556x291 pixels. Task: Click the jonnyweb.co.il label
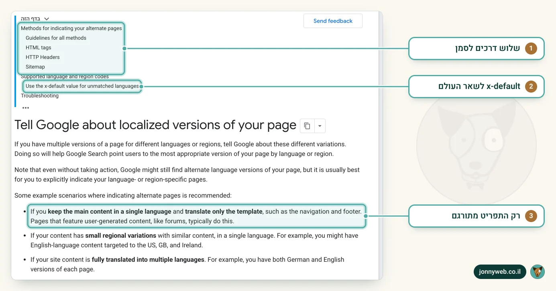pos(500,272)
